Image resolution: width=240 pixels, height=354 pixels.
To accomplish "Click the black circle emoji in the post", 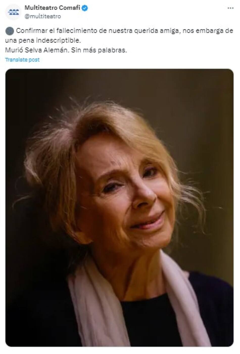I will coord(9,31).
